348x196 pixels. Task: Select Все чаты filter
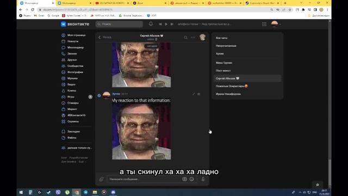coord(221,38)
